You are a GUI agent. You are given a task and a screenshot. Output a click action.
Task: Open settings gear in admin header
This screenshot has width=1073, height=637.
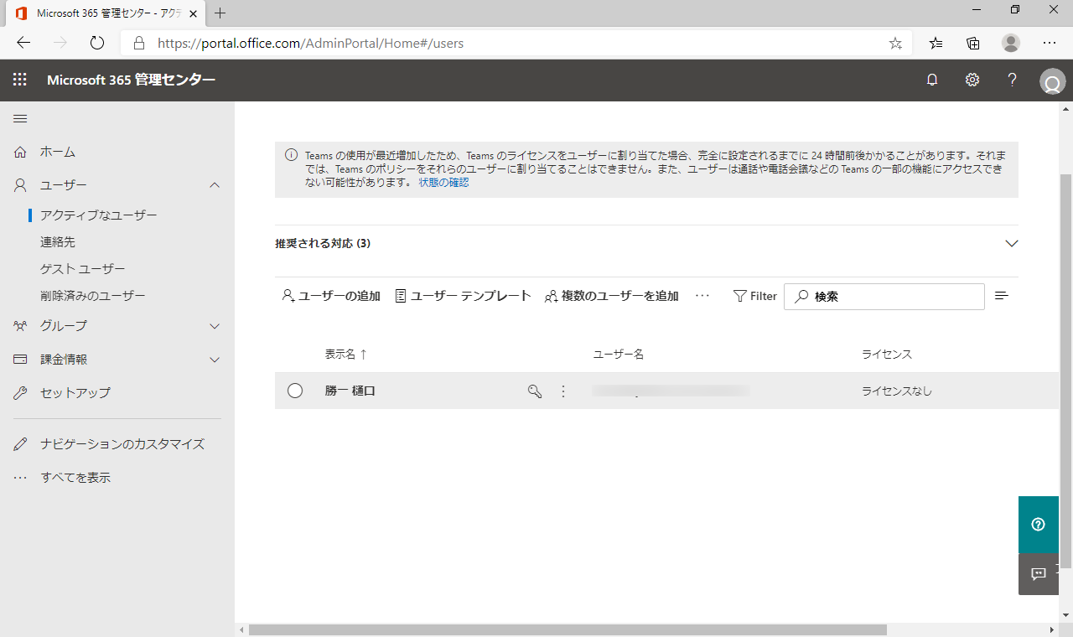972,80
